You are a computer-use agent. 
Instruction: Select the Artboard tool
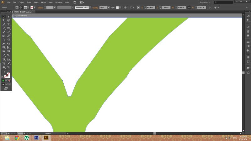4,63
